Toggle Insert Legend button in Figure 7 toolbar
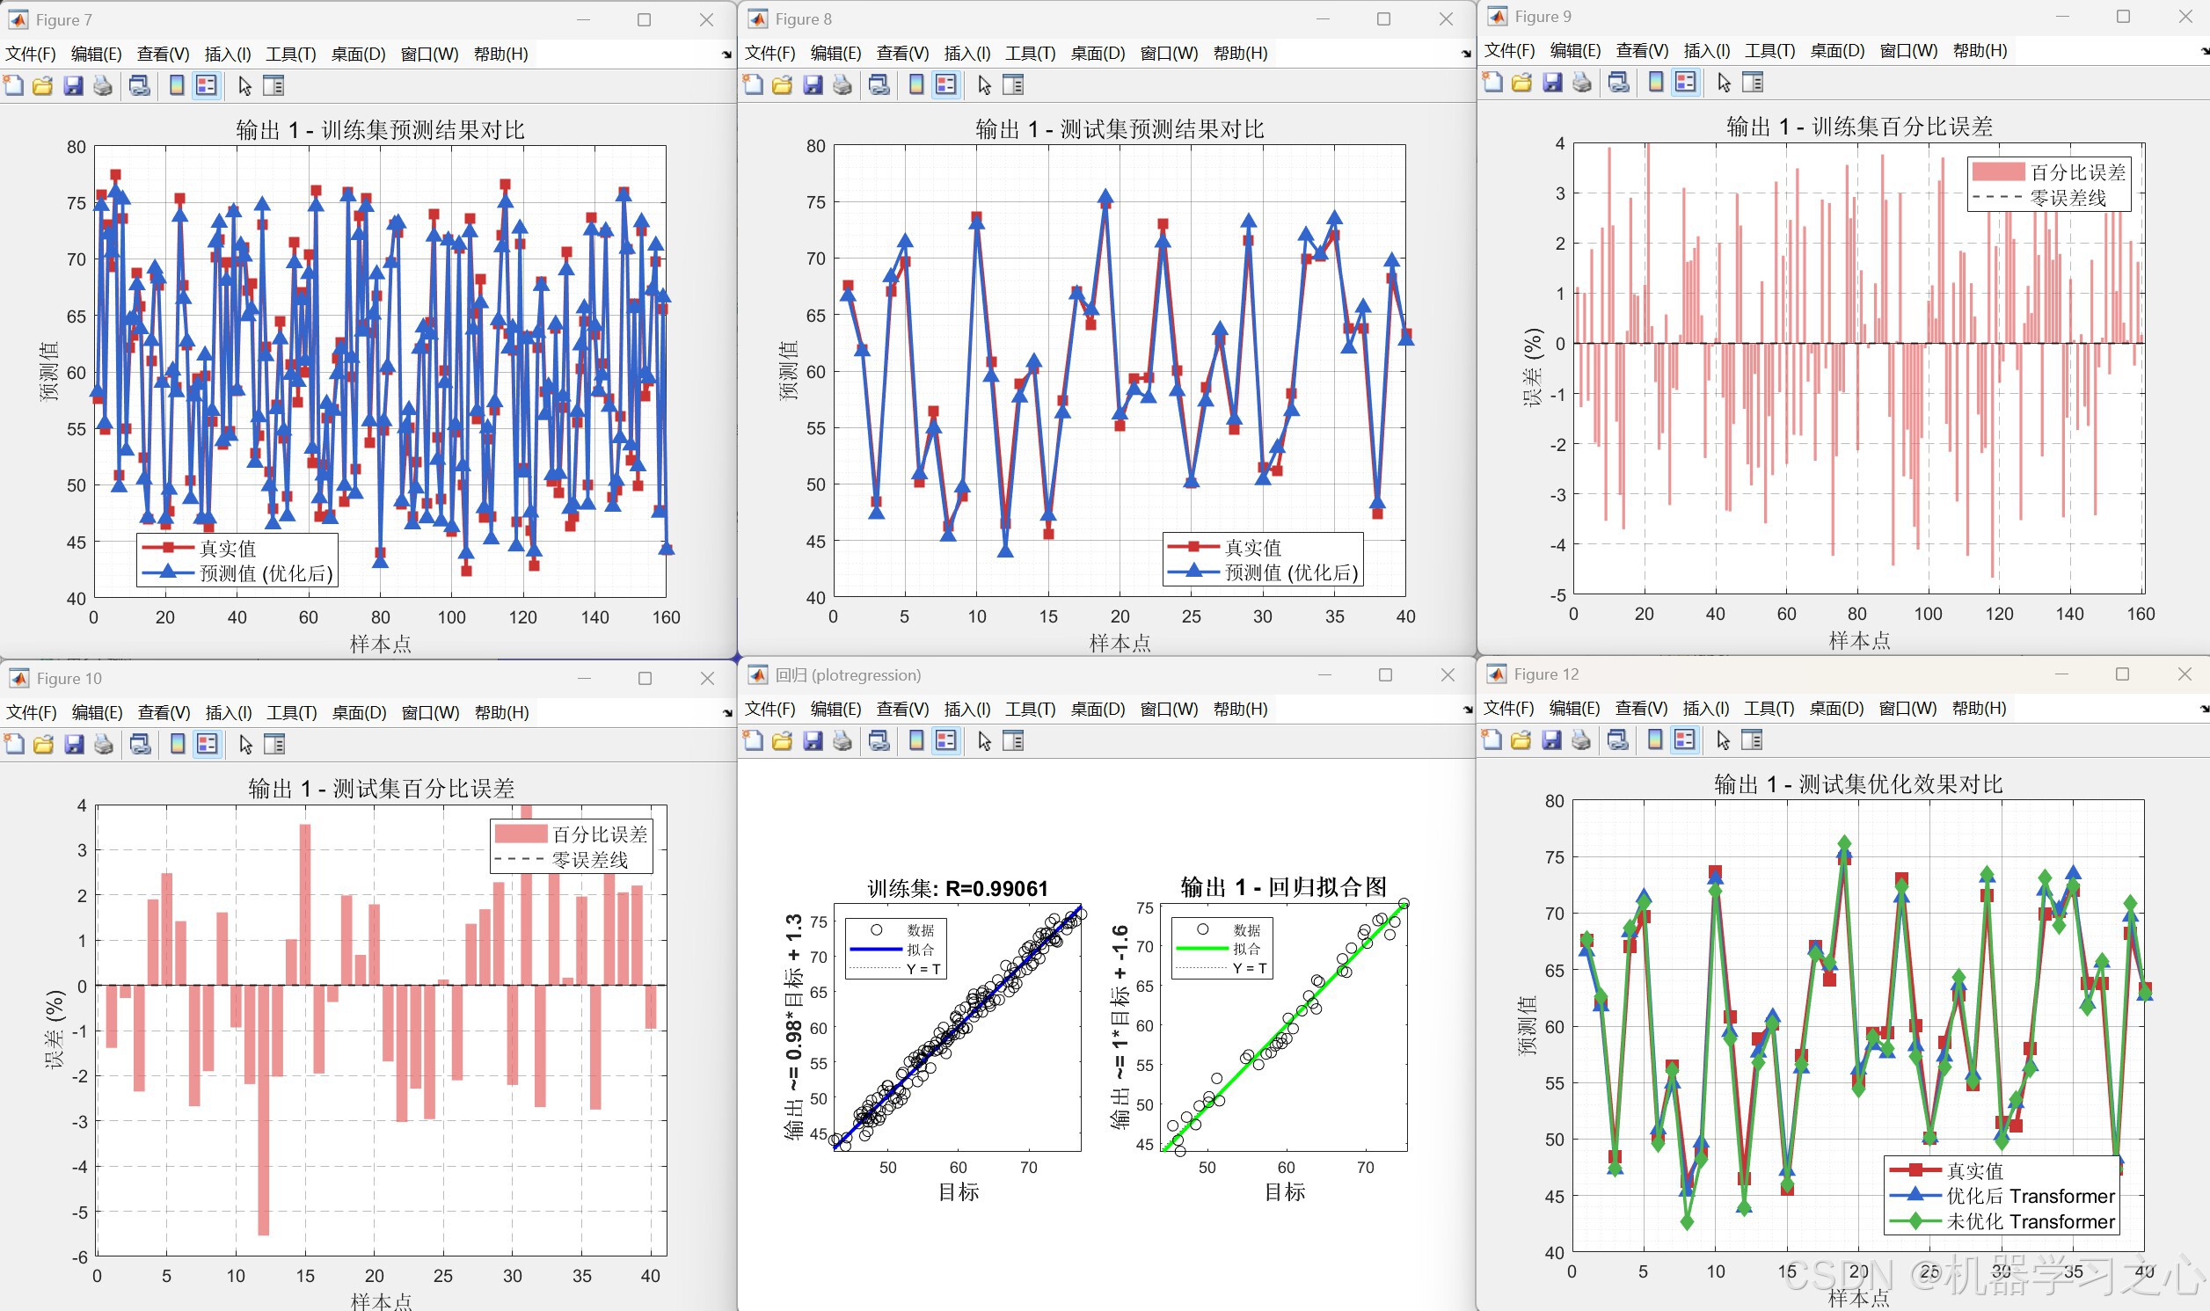 click(206, 85)
